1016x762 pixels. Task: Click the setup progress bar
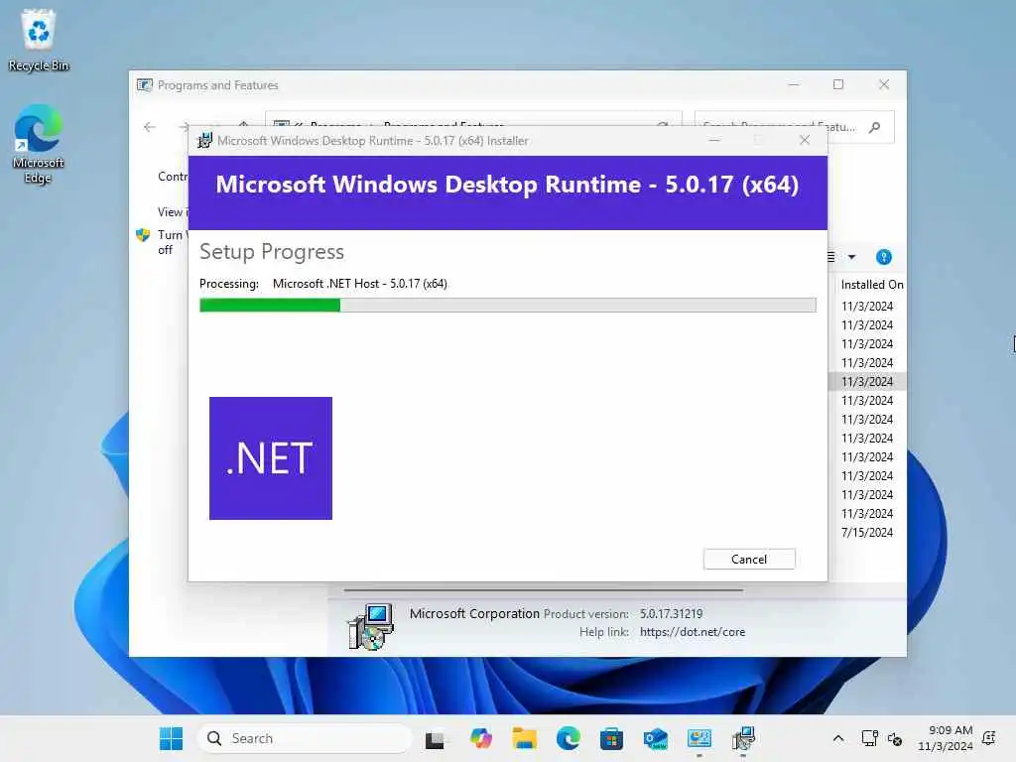tap(507, 306)
